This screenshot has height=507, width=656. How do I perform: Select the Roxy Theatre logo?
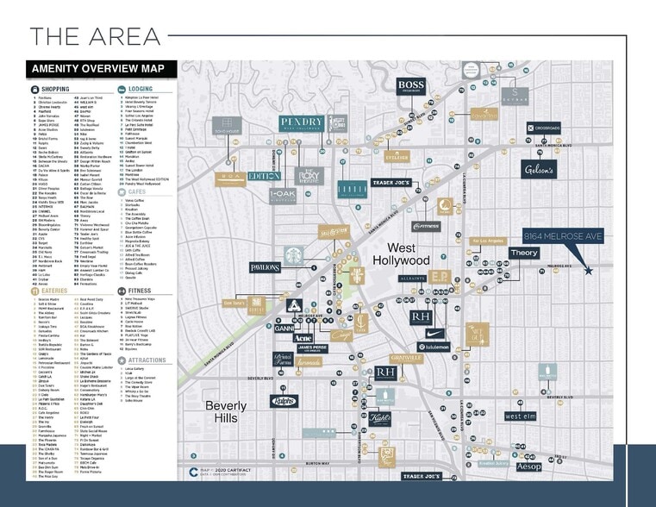click(309, 176)
